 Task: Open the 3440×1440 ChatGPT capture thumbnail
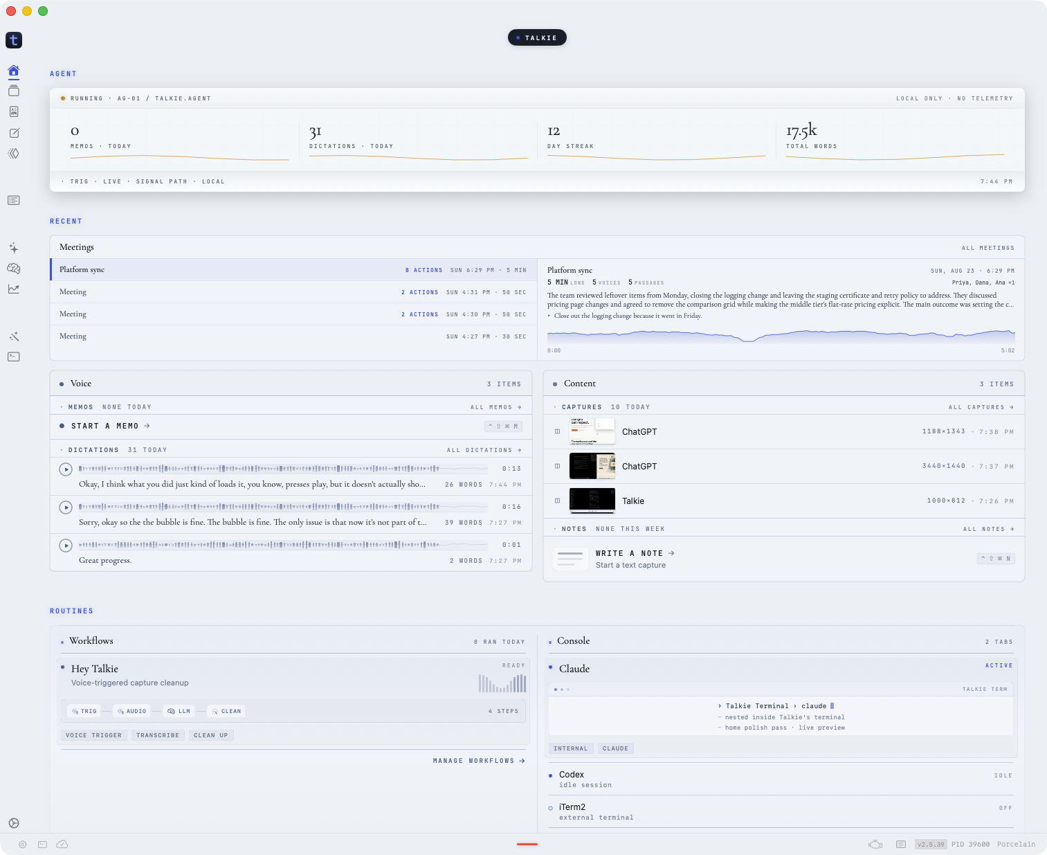[x=592, y=466]
